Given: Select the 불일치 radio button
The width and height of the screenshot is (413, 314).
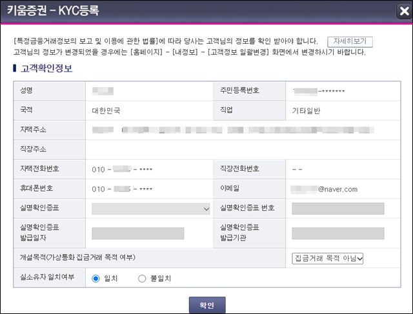Looking at the screenshot, I should click(142, 278).
